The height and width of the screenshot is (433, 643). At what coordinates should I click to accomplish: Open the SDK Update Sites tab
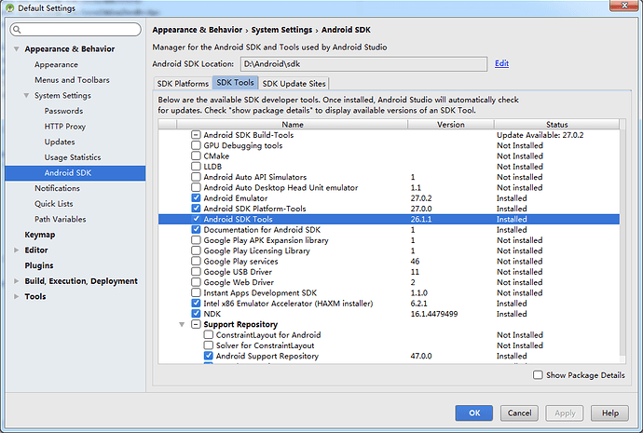point(294,83)
